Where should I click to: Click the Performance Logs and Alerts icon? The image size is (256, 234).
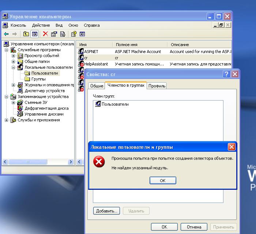click(x=20, y=85)
